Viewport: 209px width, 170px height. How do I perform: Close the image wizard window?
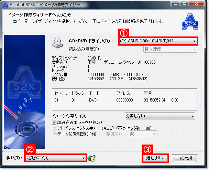(x=196, y=3)
